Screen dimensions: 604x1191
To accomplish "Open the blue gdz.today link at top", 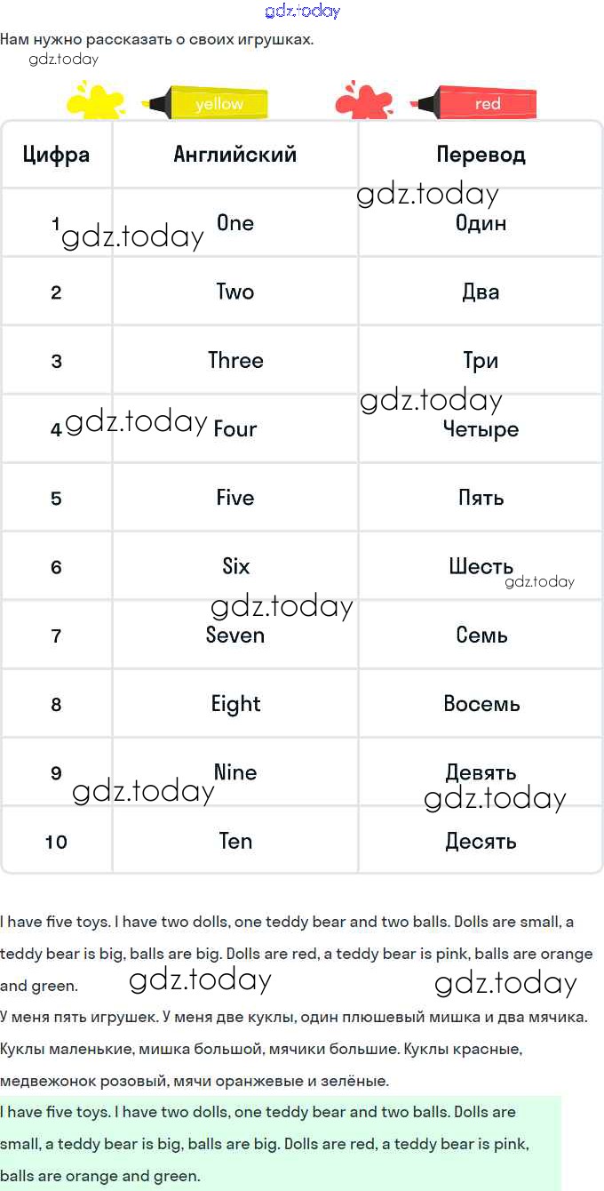I will click(x=302, y=11).
